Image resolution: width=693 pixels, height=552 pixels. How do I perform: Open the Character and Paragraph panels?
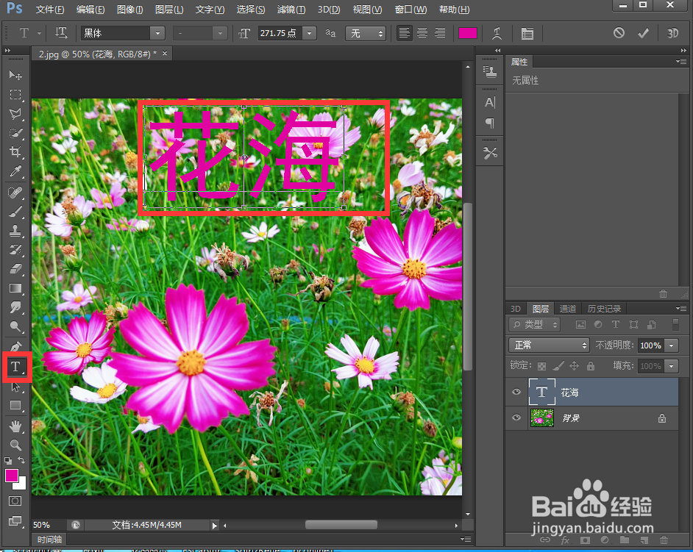point(527,33)
